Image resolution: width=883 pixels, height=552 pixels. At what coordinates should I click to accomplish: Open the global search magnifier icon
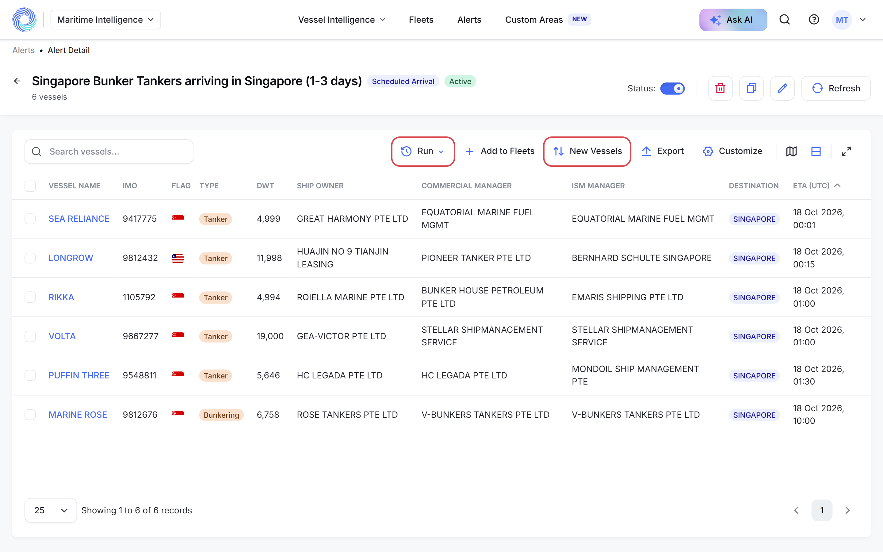(x=785, y=20)
